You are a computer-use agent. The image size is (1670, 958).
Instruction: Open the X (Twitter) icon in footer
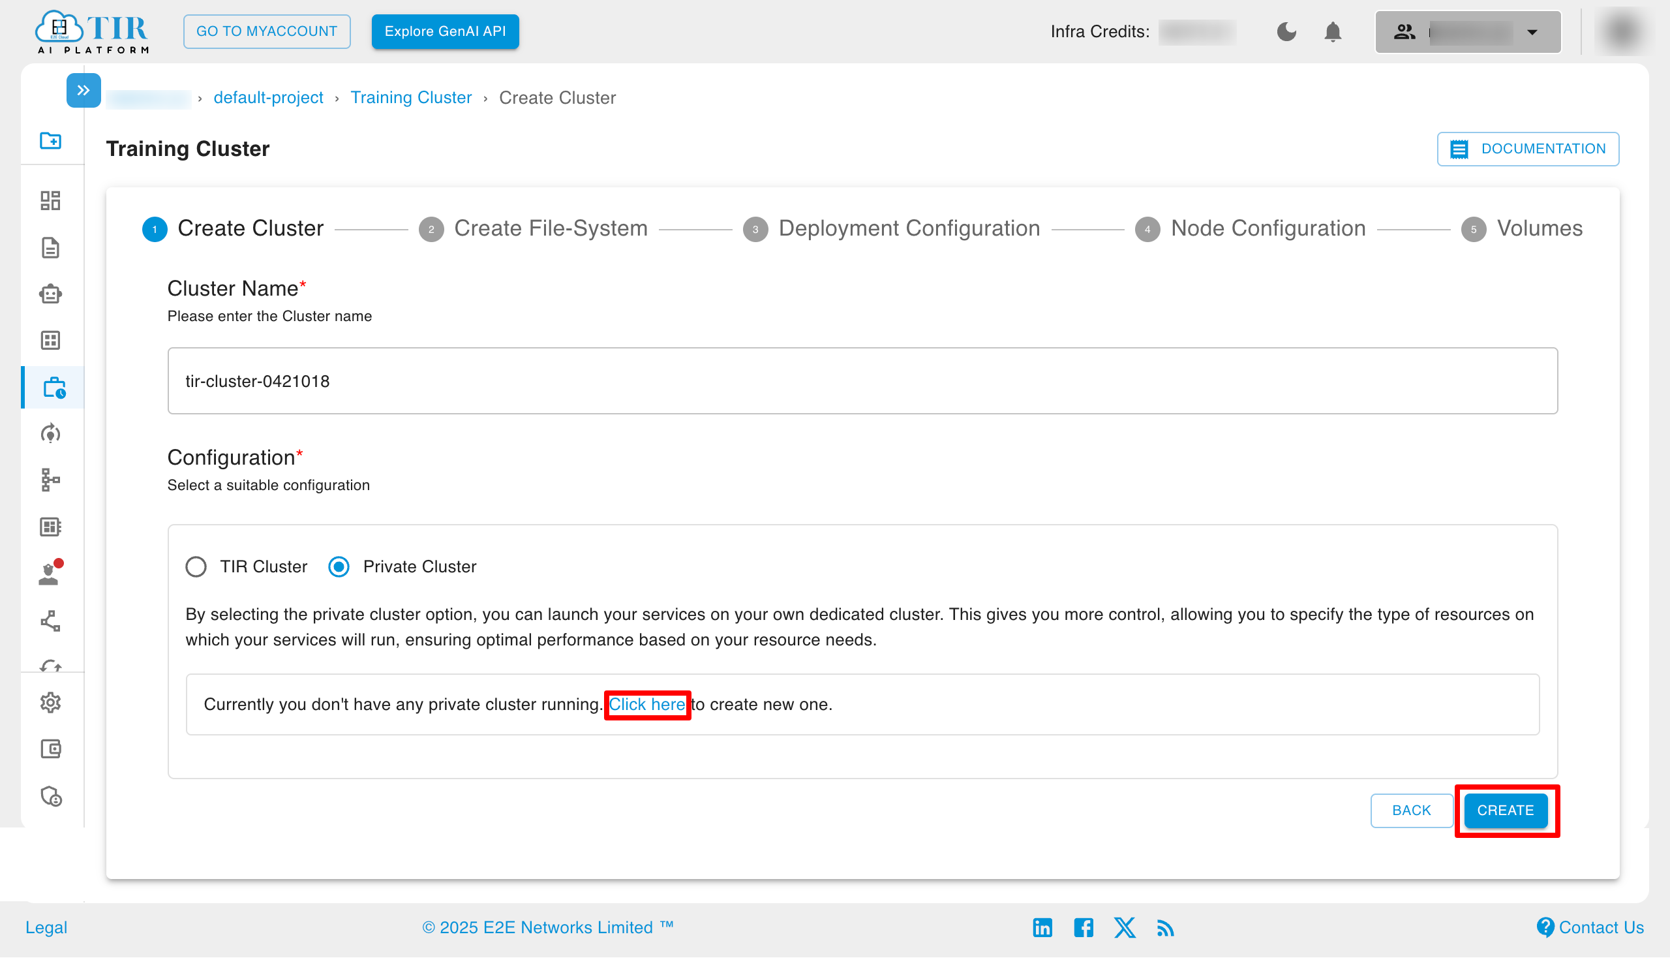[x=1125, y=927]
